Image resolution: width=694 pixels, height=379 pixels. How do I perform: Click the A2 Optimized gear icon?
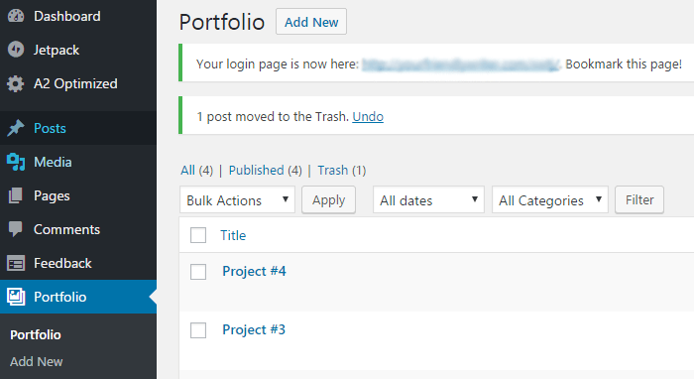pyautogui.click(x=16, y=83)
